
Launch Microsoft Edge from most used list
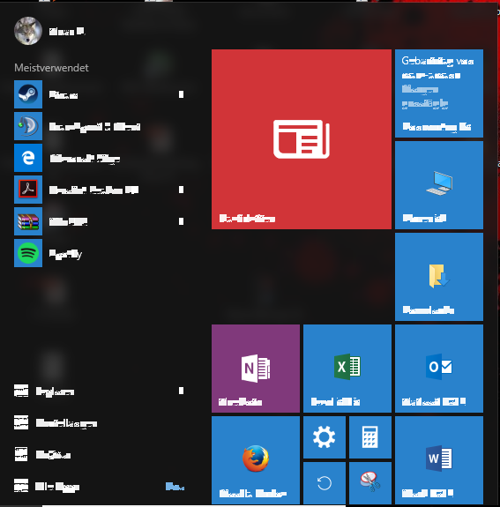tap(99, 158)
